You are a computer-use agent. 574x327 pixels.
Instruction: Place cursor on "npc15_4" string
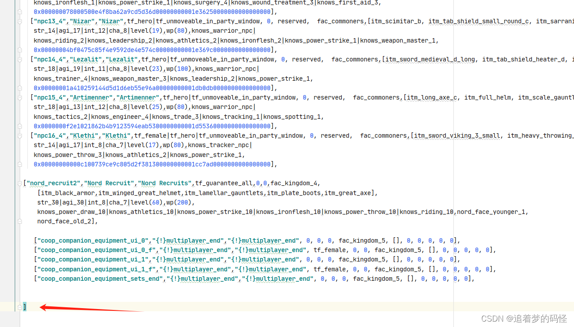(50, 97)
